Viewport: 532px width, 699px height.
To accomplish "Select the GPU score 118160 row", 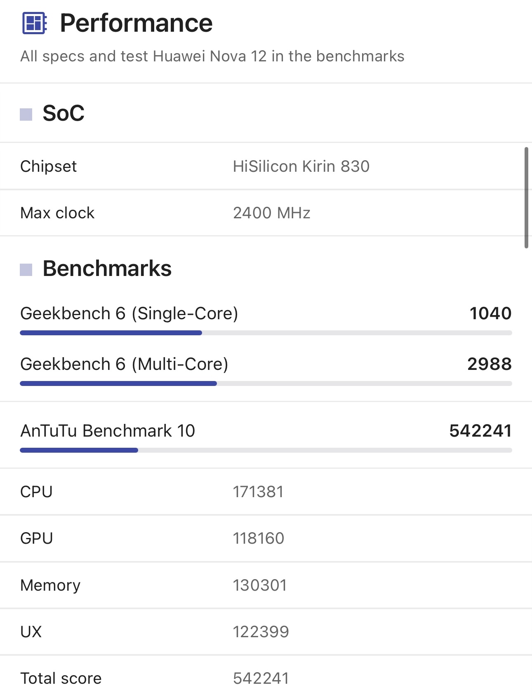I will point(266,538).
